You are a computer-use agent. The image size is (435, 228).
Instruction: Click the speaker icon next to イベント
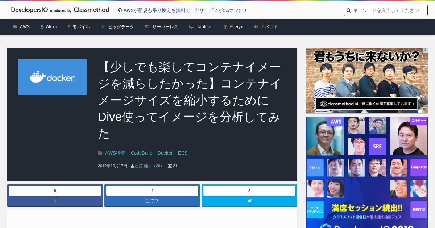point(256,27)
